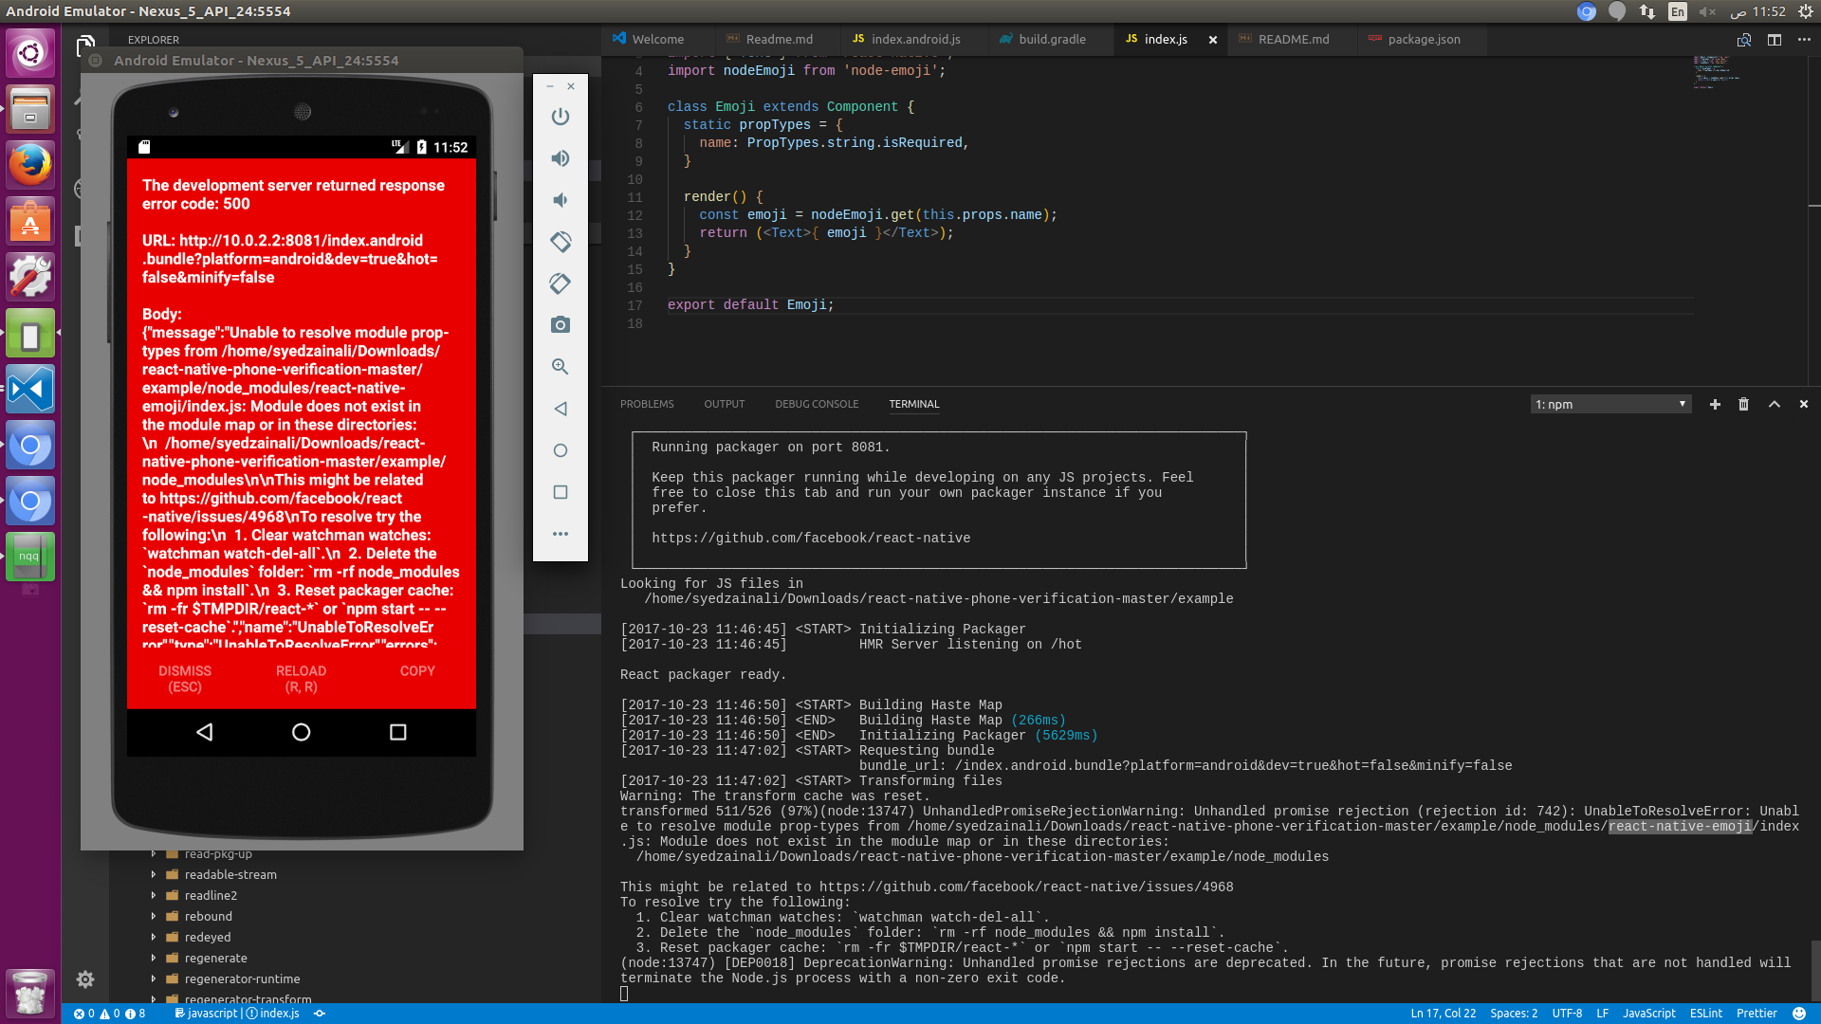This screenshot has height=1024, width=1821.
Task: Click the feedback smiley in status bar
Action: pos(1799,1014)
